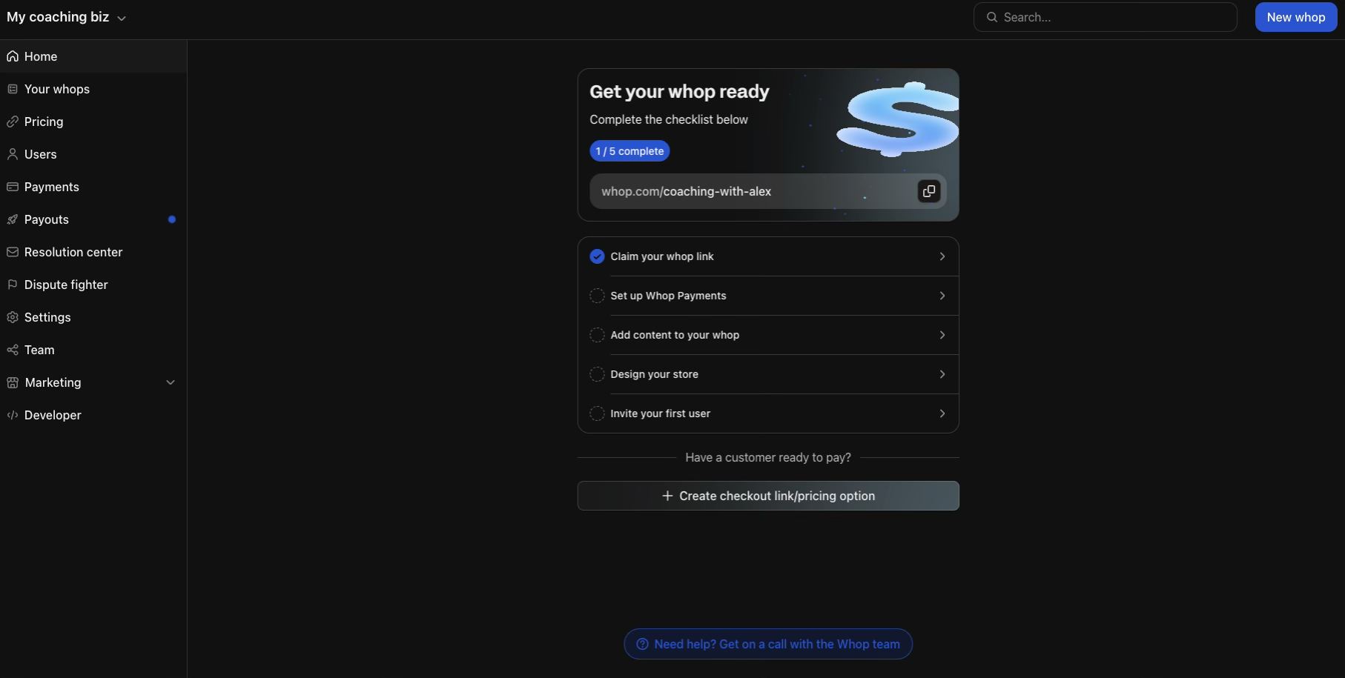This screenshot has height=678, width=1345.
Task: Click the search magnifier icon
Action: (992, 17)
